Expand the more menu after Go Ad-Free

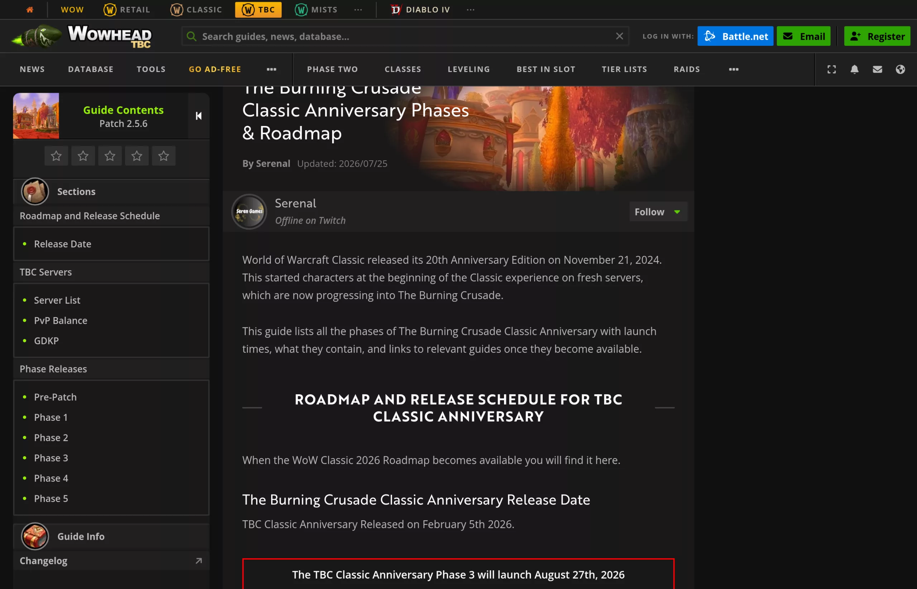(x=272, y=69)
